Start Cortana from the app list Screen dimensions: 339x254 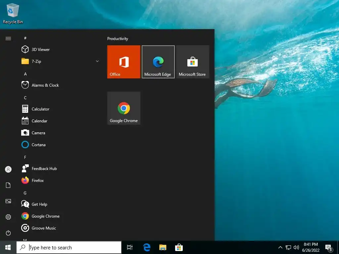pyautogui.click(x=61, y=145)
